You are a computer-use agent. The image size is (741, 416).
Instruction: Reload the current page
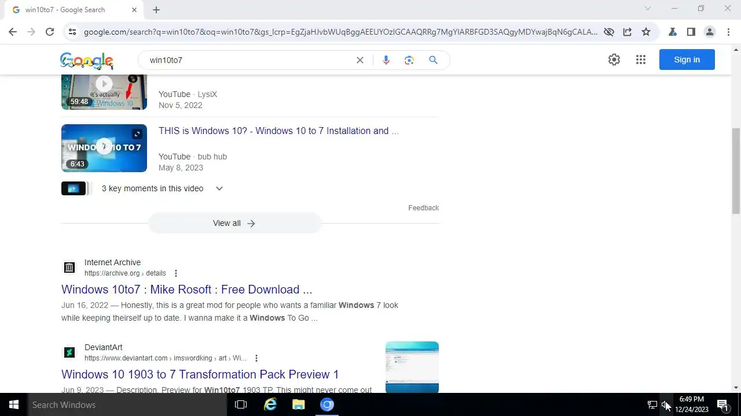pyautogui.click(x=50, y=32)
